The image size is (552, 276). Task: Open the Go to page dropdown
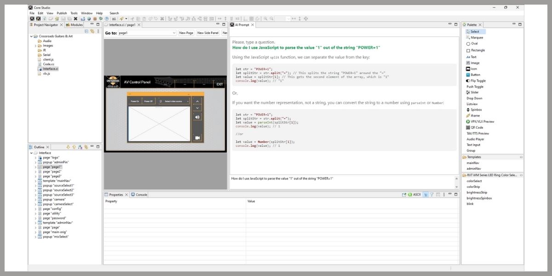click(173, 33)
